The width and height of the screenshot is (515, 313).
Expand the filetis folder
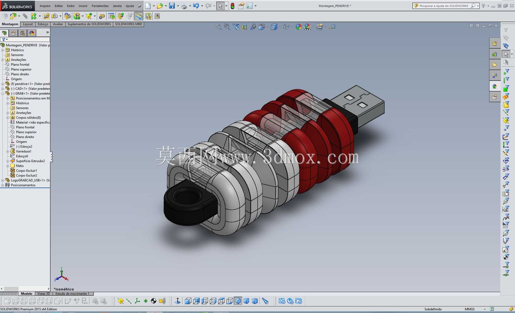pos(8,166)
